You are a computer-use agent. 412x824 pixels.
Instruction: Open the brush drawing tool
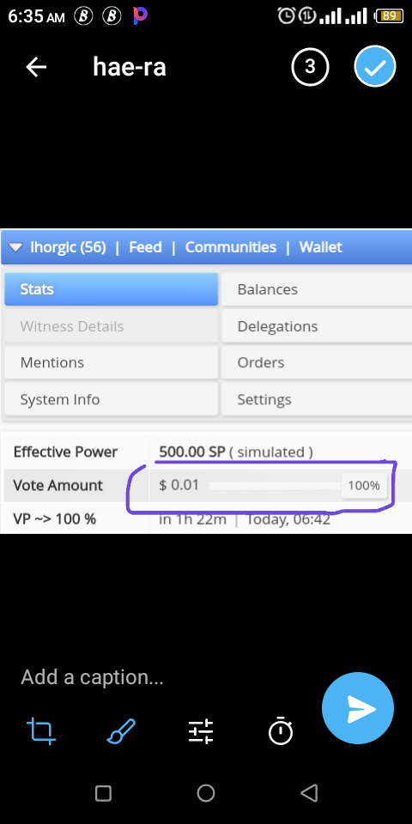pos(121,731)
